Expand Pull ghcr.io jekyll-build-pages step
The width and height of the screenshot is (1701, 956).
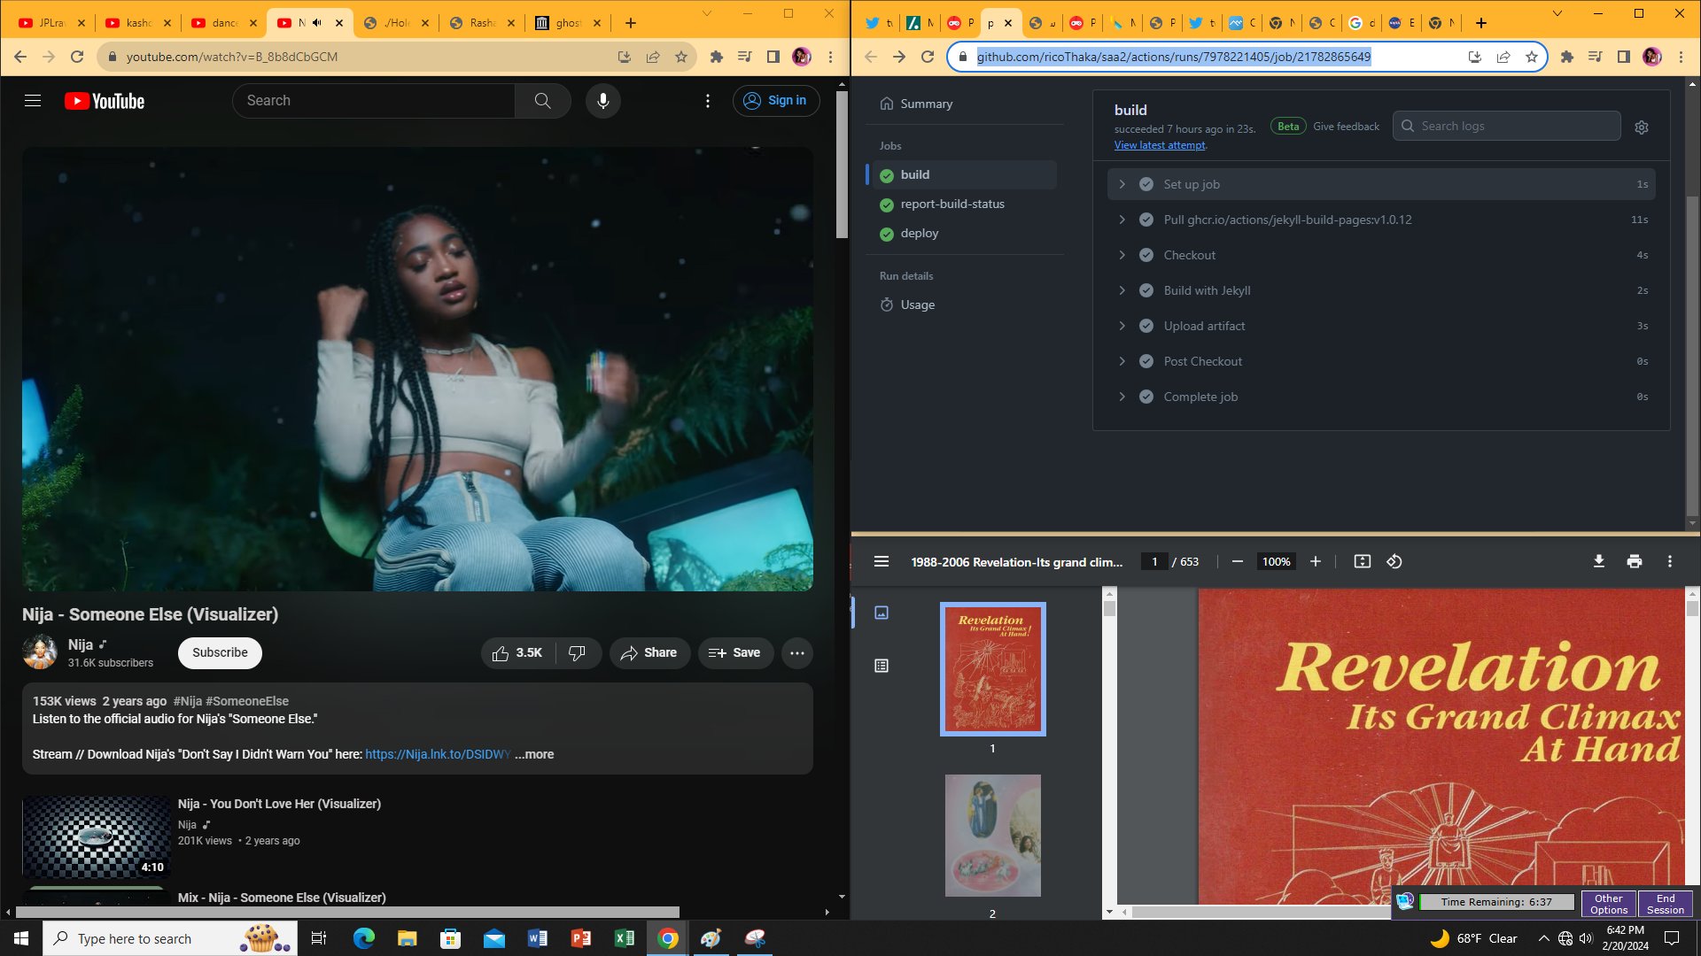1381,220
